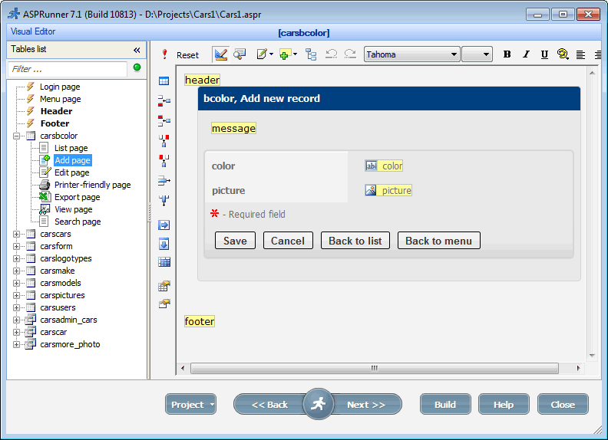The height and width of the screenshot is (440, 608).
Task: Click the Next >> wizard button
Action: click(366, 405)
